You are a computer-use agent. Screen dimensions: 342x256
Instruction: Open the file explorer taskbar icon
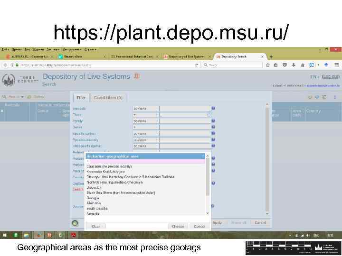coord(27,235)
